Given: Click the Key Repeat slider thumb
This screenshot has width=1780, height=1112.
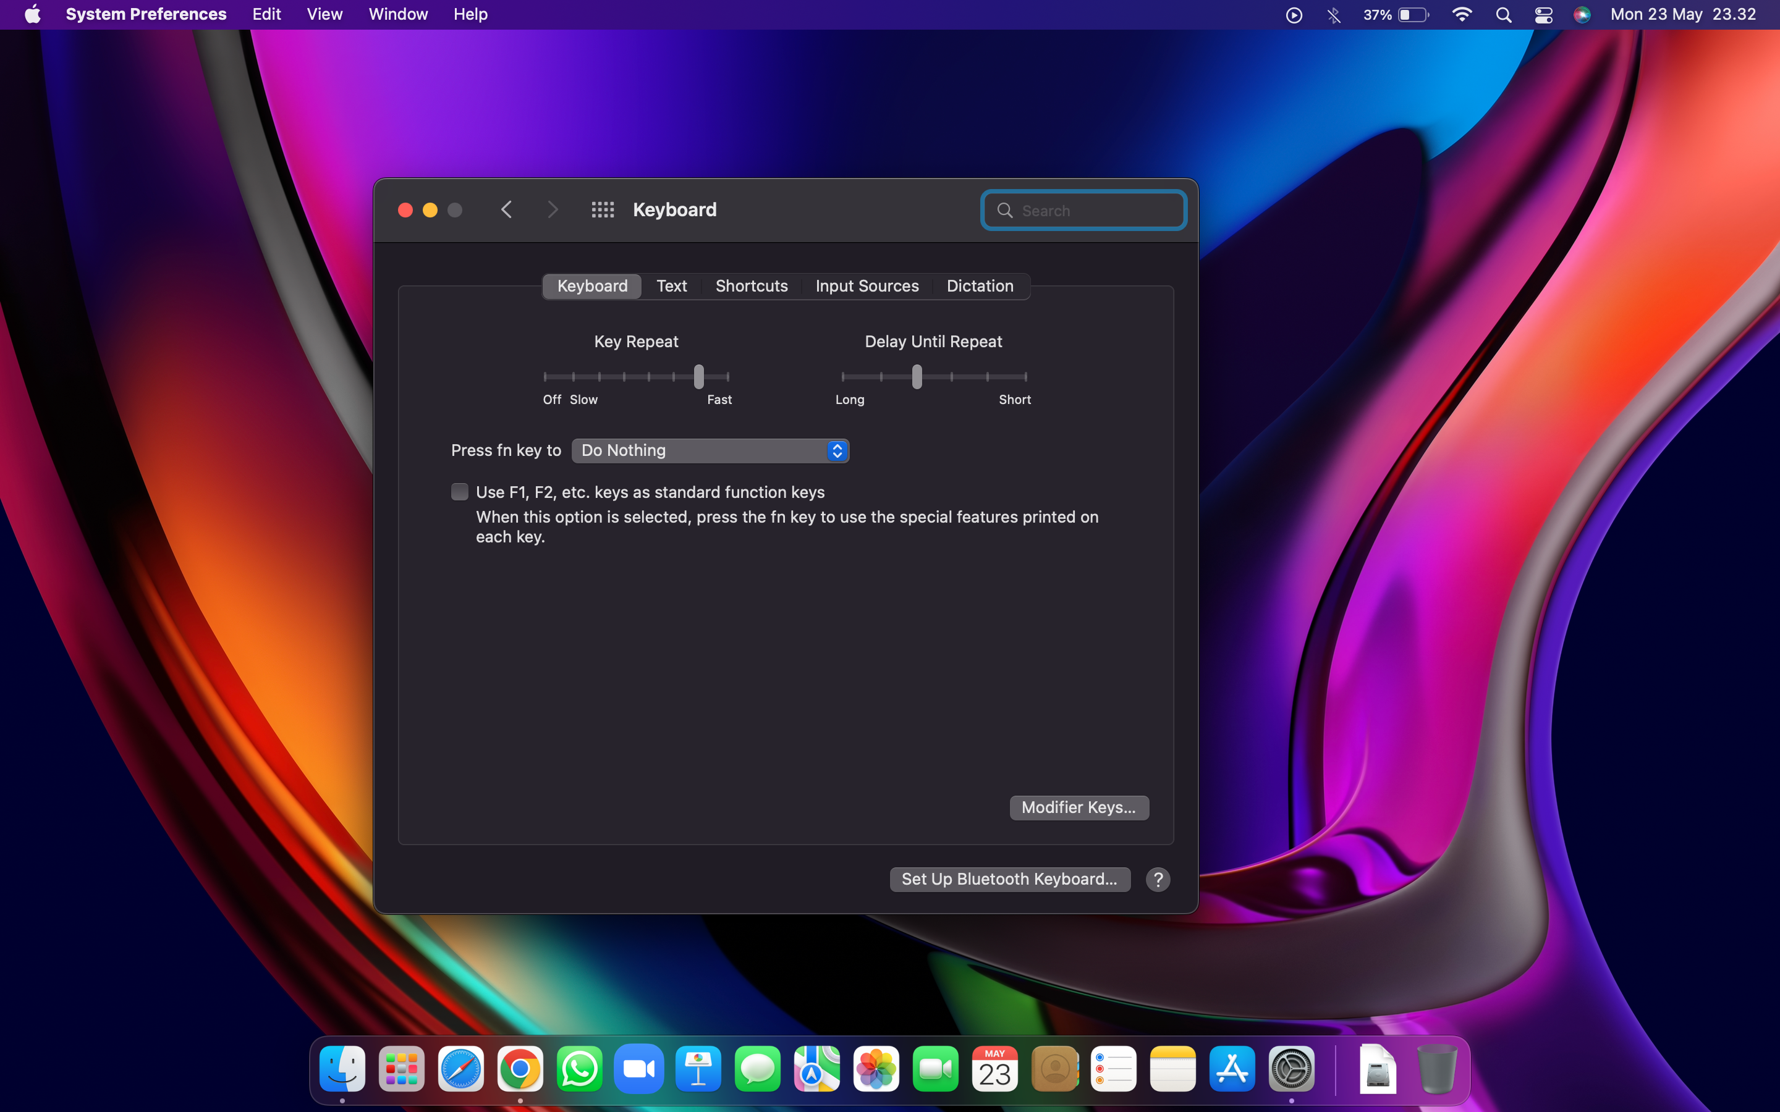Looking at the screenshot, I should click(x=699, y=377).
